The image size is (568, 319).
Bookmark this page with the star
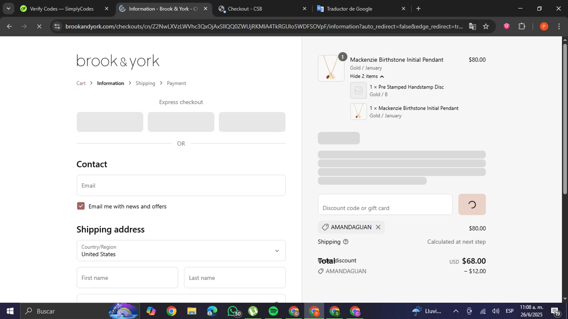coord(486,26)
